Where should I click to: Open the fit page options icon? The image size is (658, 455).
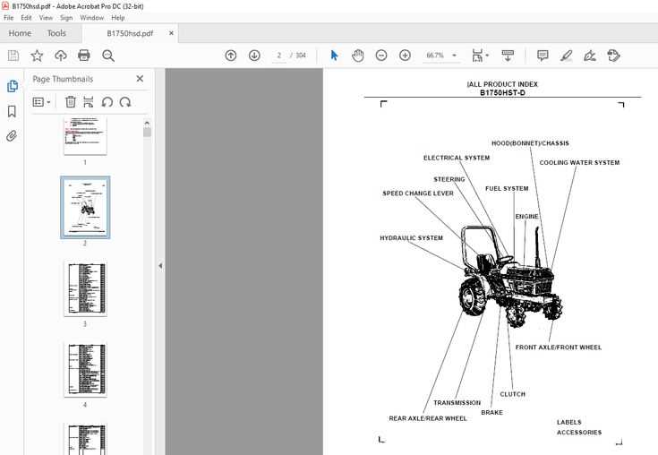pos(480,56)
